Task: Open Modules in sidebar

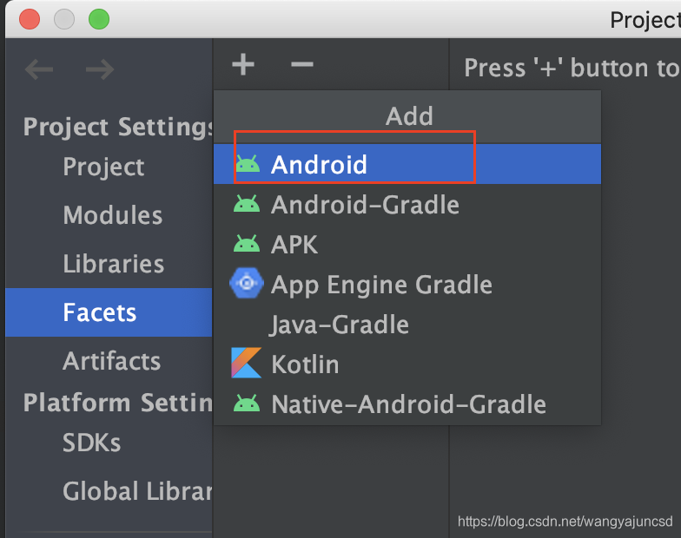Action: tap(109, 215)
